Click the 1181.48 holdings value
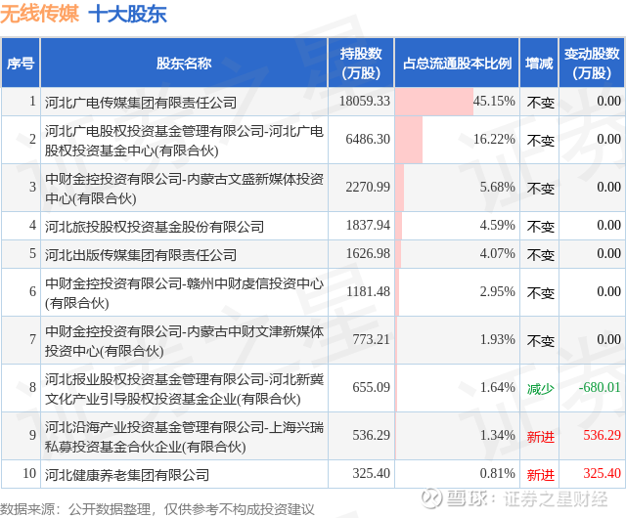This screenshot has height=518, width=626. click(x=368, y=291)
